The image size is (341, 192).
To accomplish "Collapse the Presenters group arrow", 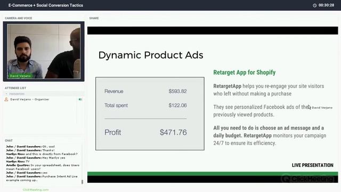I will click(x=6, y=94).
